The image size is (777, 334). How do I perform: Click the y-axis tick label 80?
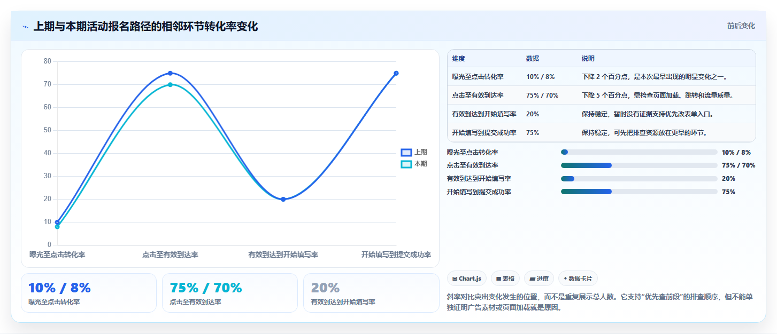[48, 61]
